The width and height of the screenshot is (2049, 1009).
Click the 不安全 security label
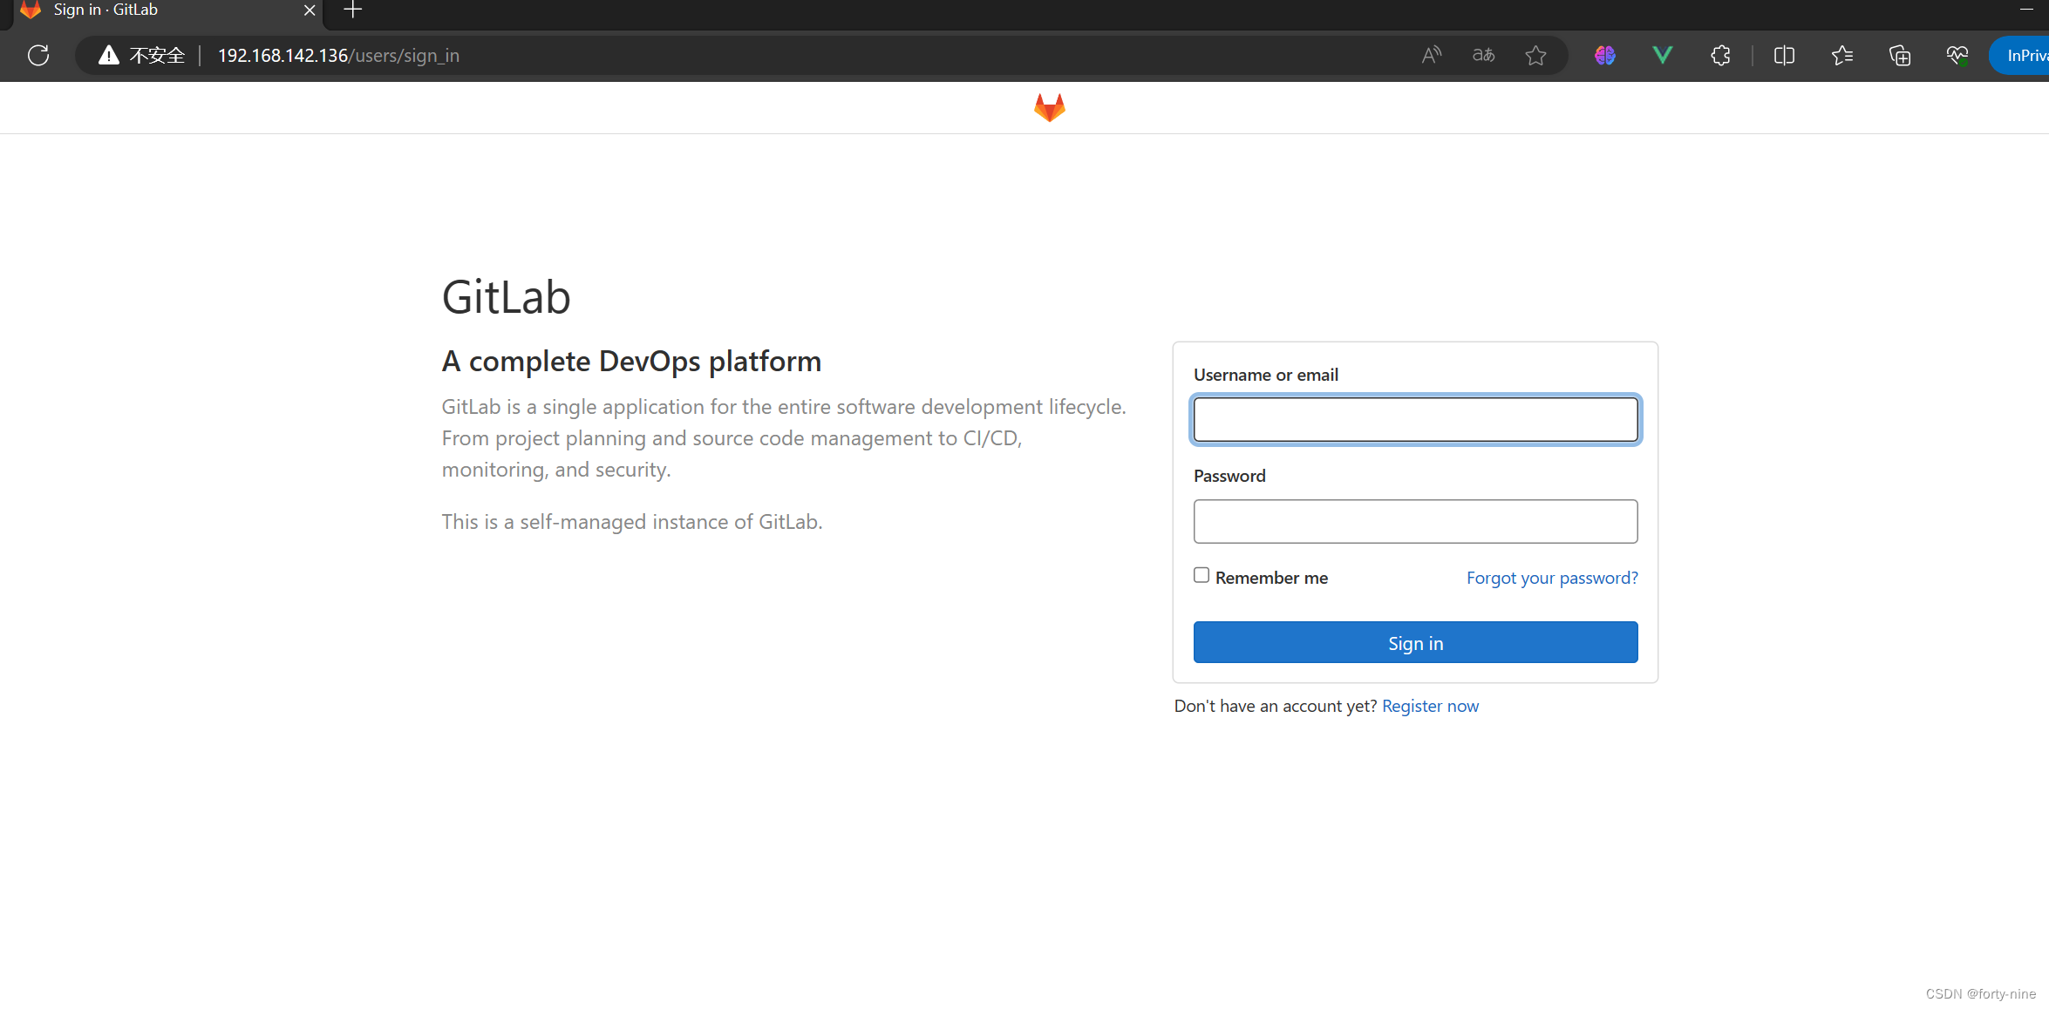pos(157,55)
